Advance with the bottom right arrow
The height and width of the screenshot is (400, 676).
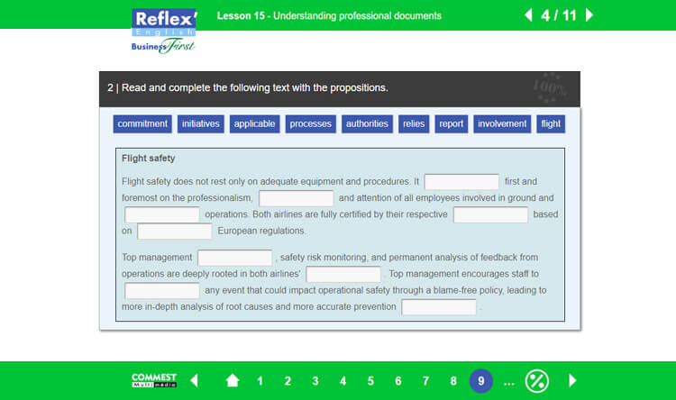[572, 380]
